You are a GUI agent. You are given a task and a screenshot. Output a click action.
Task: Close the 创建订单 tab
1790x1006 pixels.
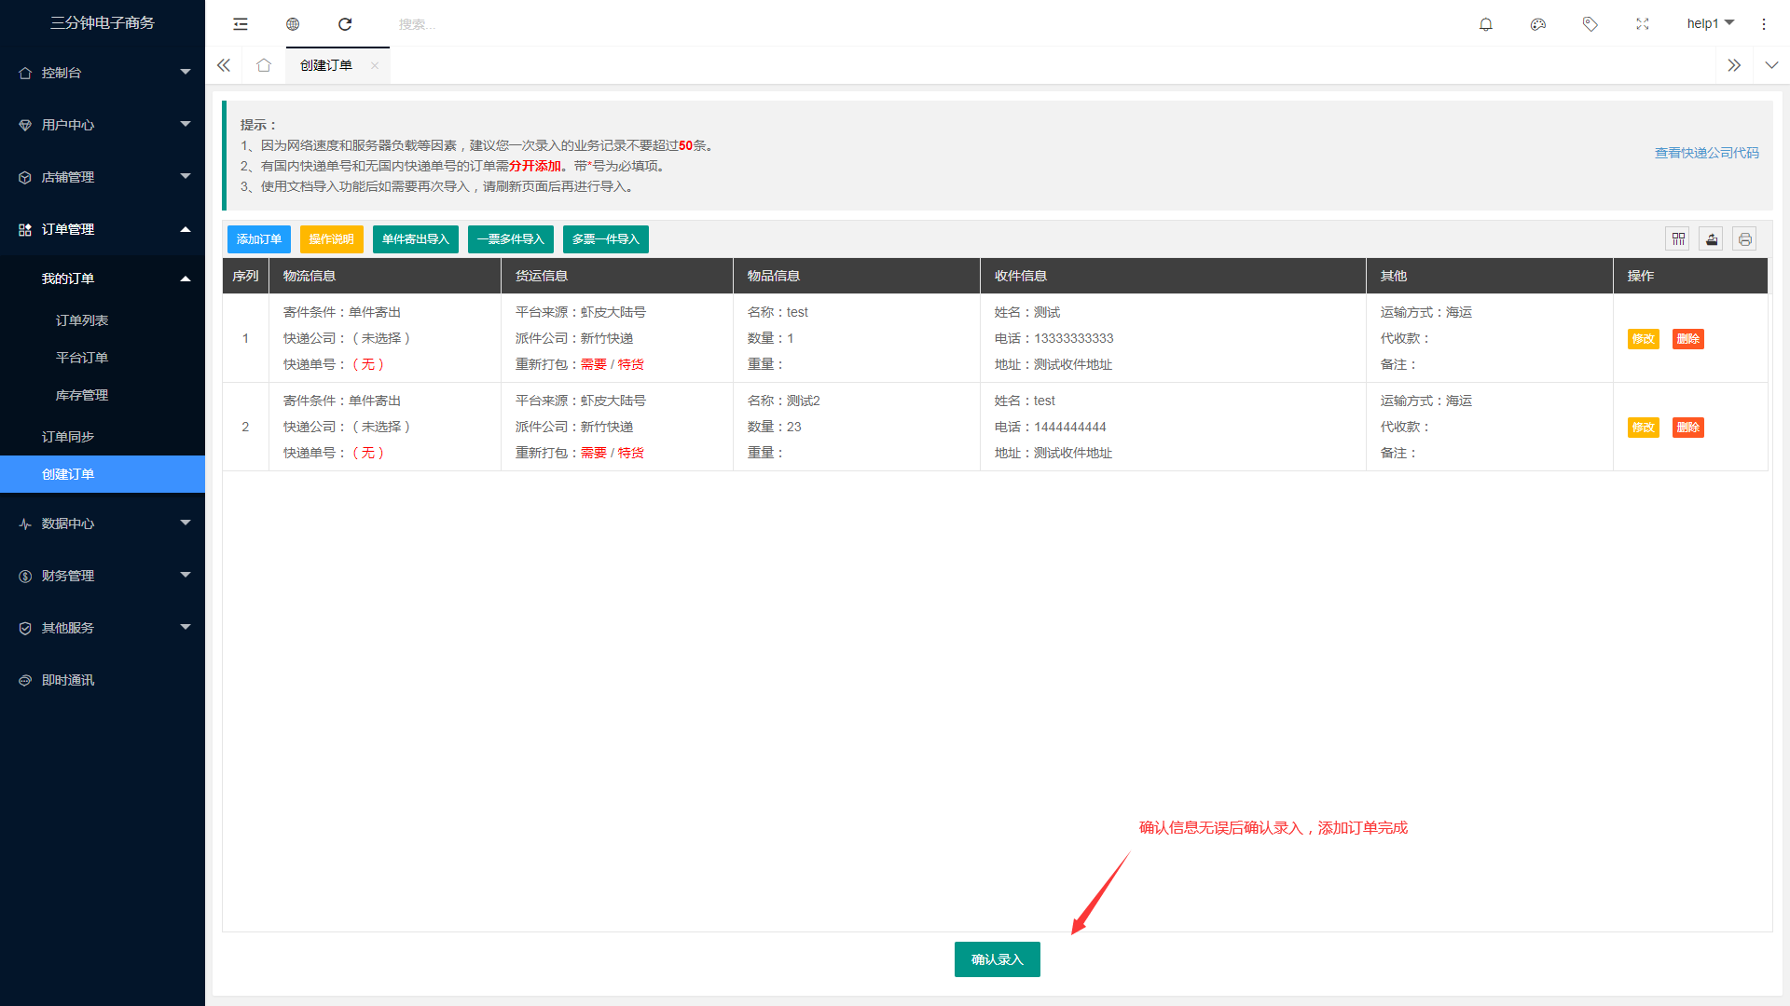(375, 65)
